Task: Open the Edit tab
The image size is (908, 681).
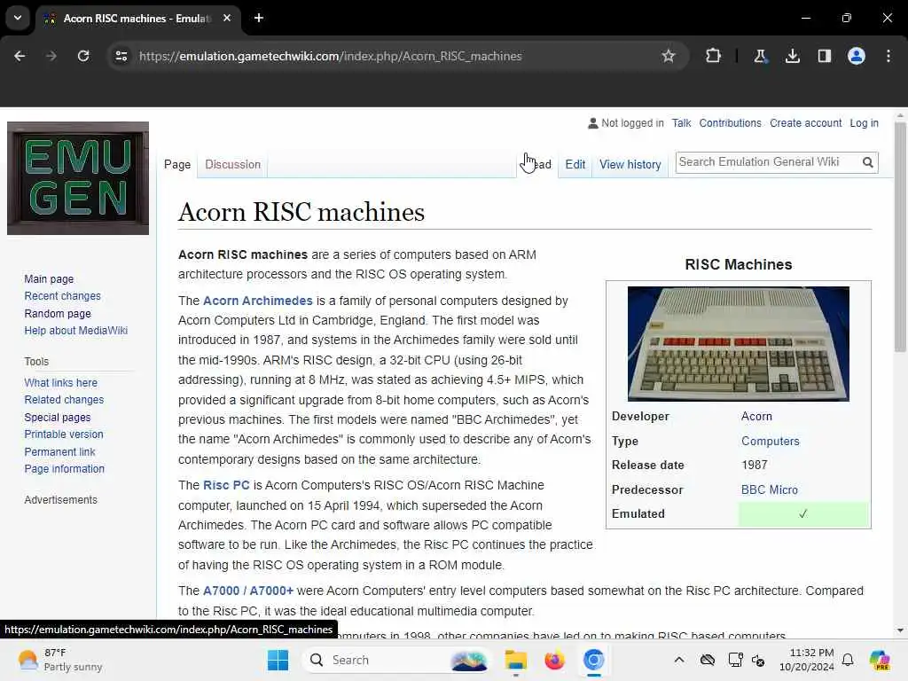Action: point(575,164)
